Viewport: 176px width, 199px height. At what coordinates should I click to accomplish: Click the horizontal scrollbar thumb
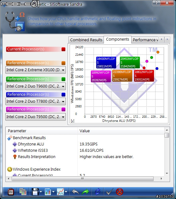tap(82, 179)
